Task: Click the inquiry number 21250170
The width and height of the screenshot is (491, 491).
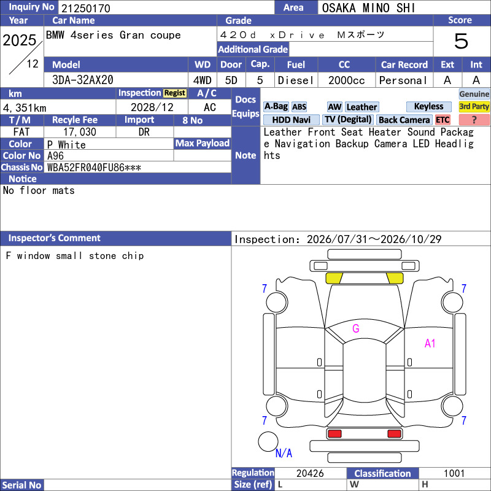Action: [86, 8]
